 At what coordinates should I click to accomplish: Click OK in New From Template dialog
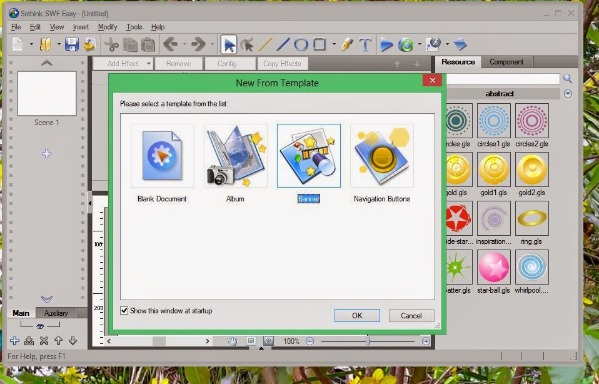[x=357, y=316]
